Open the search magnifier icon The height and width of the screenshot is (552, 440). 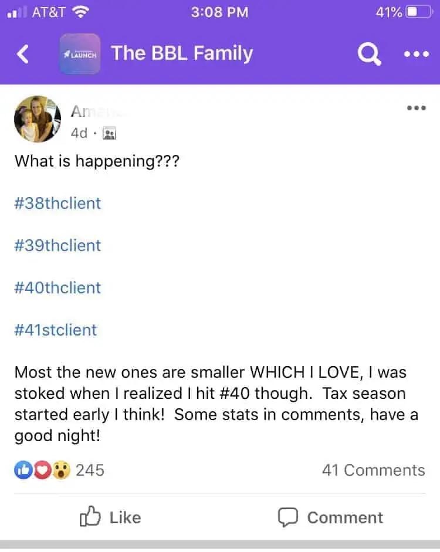pos(369,55)
